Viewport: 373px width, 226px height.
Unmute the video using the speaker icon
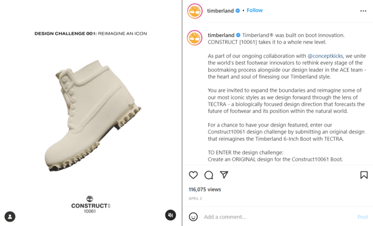[x=170, y=215]
